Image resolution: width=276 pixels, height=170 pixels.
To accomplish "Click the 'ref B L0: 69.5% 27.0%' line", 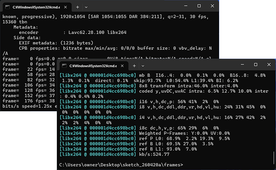I will pos(136,144).
